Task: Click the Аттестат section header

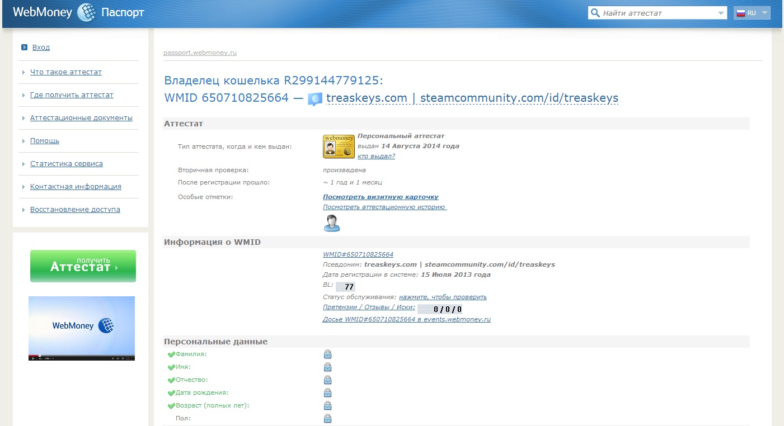Action: [184, 124]
